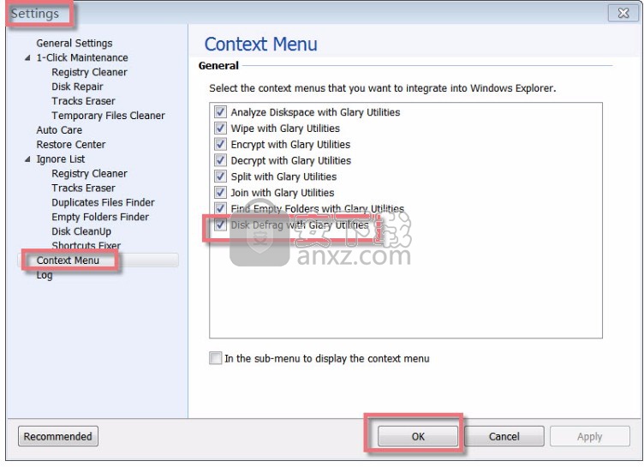Viewport: 644px width, 467px height.
Task: Open General Settings page
Action: click(75, 43)
